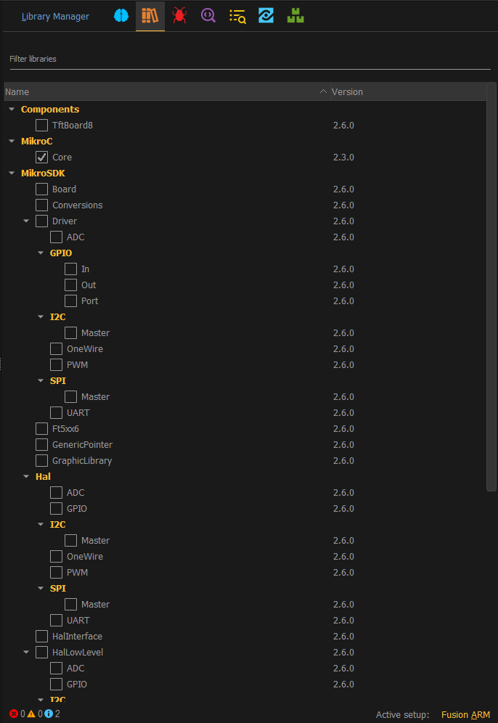The width and height of the screenshot is (498, 723).
Task: Open the blue refresh arrows icon
Action: (266, 16)
